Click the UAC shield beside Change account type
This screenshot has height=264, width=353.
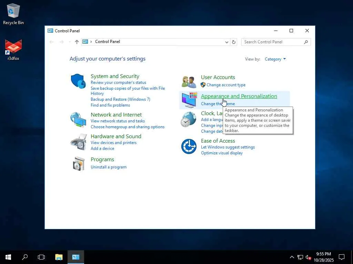pos(203,85)
